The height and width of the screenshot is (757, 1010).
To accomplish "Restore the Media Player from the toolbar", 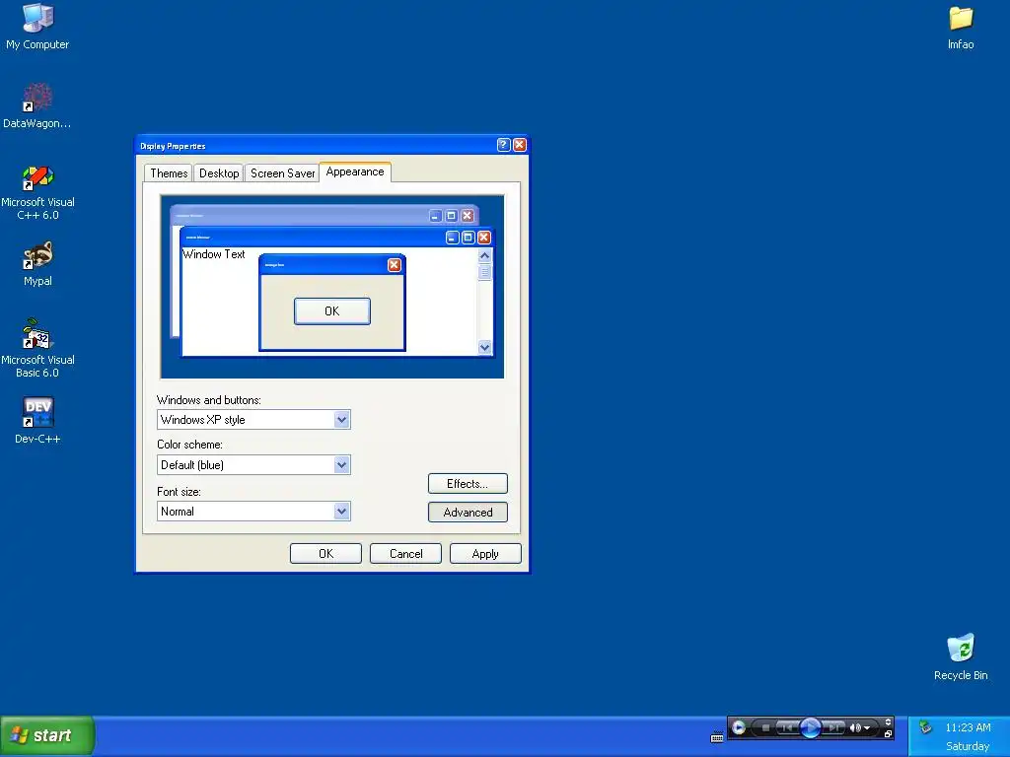I will pyautogui.click(x=888, y=733).
